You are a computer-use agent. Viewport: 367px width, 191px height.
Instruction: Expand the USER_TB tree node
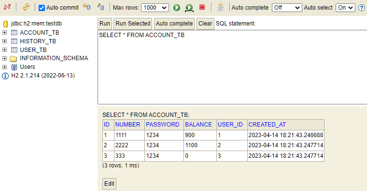pos(4,50)
